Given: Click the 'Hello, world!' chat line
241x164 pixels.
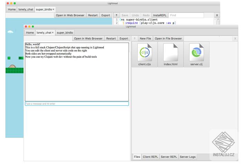Looking at the screenshot, I should [33, 44].
